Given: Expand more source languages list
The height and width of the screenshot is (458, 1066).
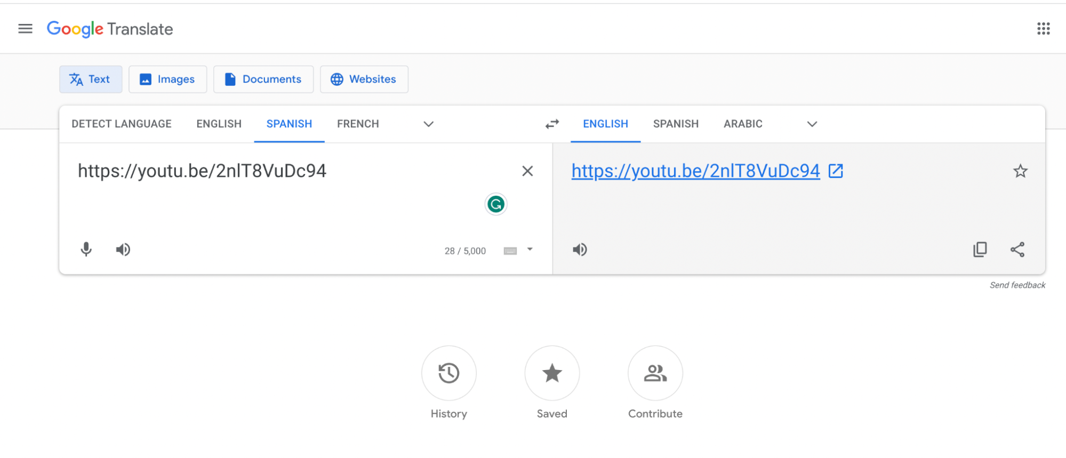Looking at the screenshot, I should click(x=428, y=124).
